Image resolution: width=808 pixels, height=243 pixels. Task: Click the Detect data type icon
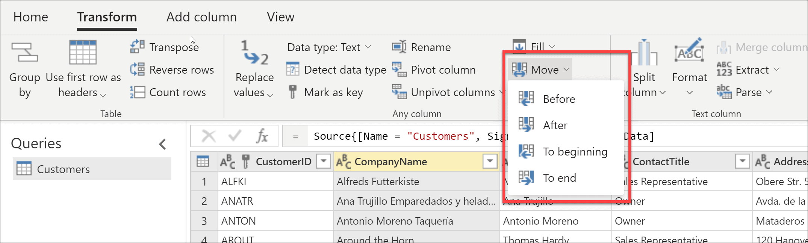(x=292, y=69)
